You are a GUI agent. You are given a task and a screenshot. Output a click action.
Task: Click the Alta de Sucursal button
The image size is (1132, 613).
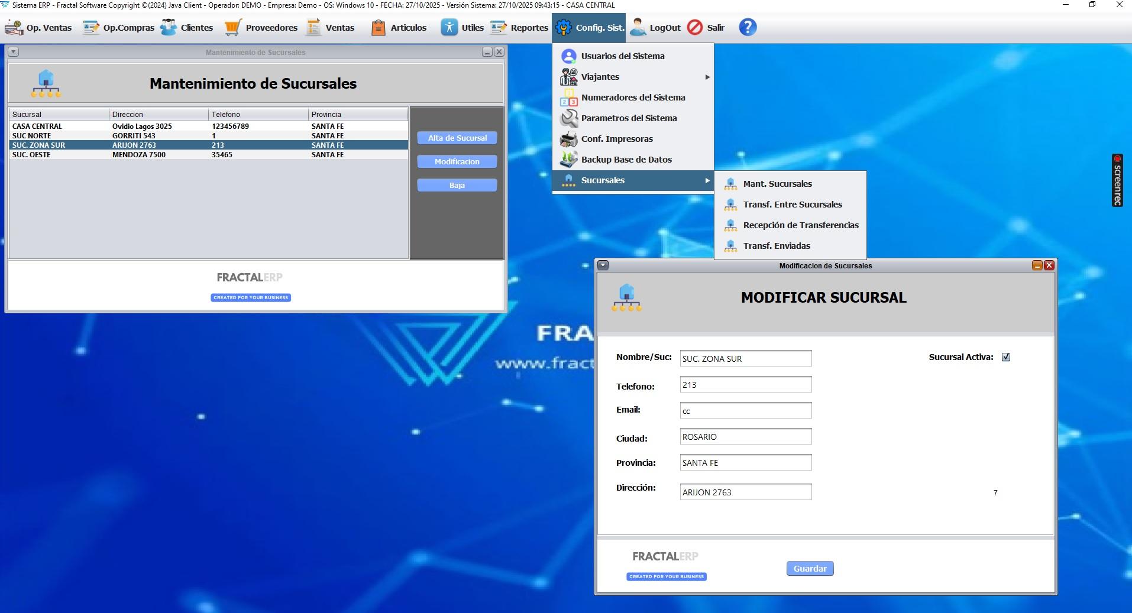[457, 138]
